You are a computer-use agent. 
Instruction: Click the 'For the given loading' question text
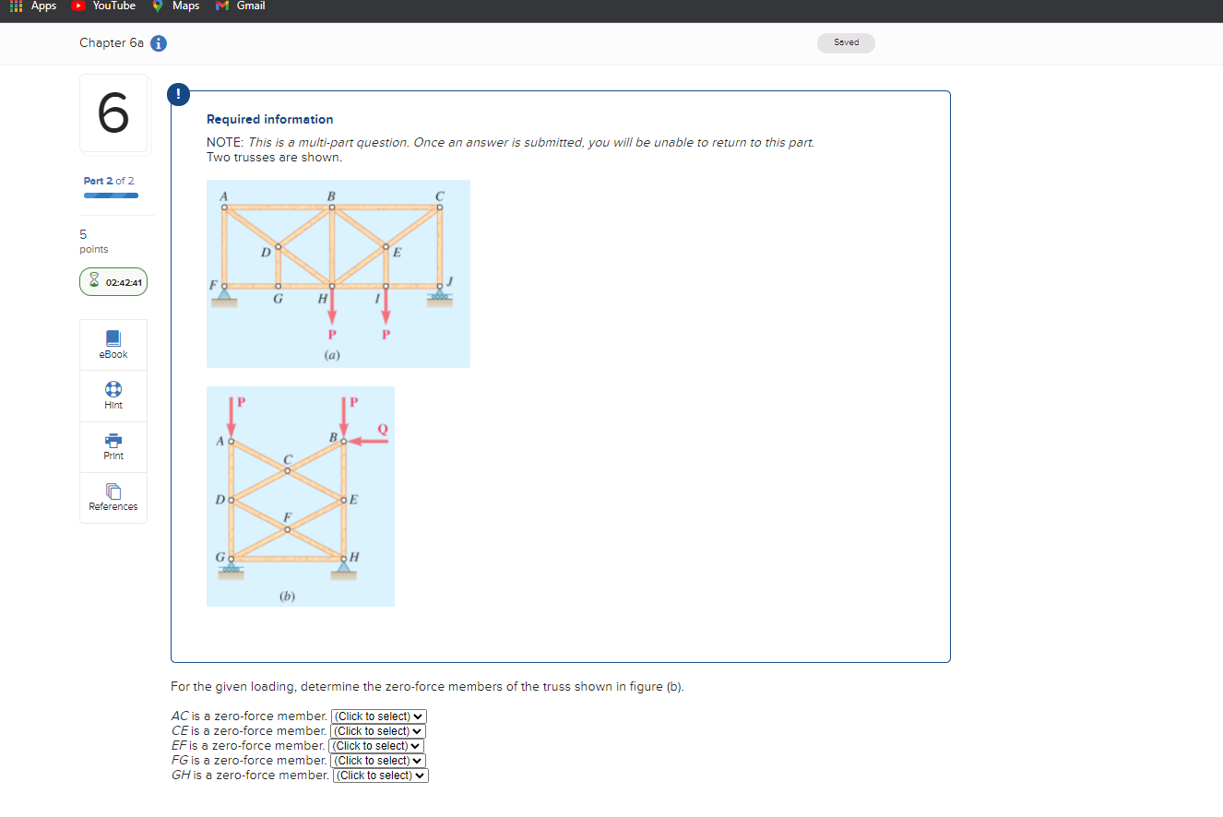[x=427, y=687]
